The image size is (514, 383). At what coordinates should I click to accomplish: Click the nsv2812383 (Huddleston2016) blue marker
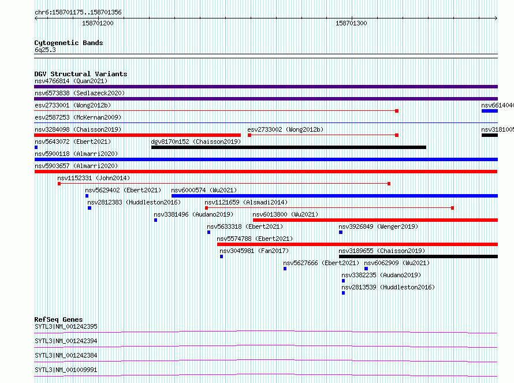click(x=90, y=208)
